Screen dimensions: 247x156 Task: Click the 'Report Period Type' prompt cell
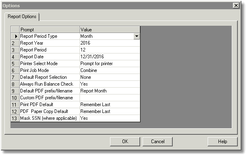pos(50,36)
